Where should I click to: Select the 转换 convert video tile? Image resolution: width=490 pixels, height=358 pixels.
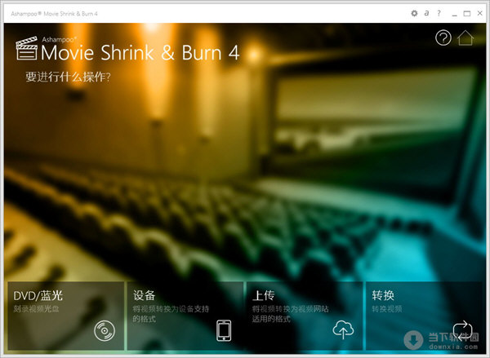pos(424,316)
